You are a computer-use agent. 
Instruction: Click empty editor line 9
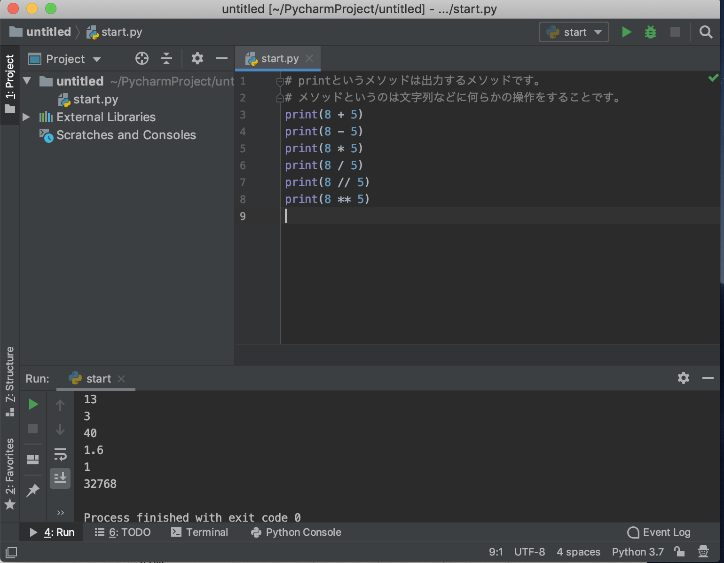pos(501,216)
